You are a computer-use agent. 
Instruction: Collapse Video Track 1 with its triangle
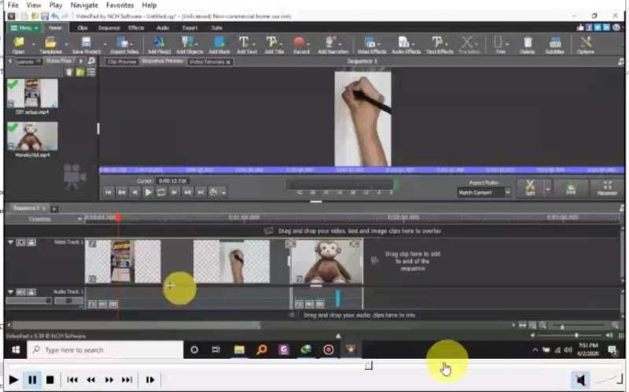pos(11,243)
